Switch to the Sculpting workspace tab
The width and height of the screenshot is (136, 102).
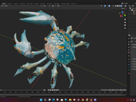pyautogui.click(x=16, y=4)
